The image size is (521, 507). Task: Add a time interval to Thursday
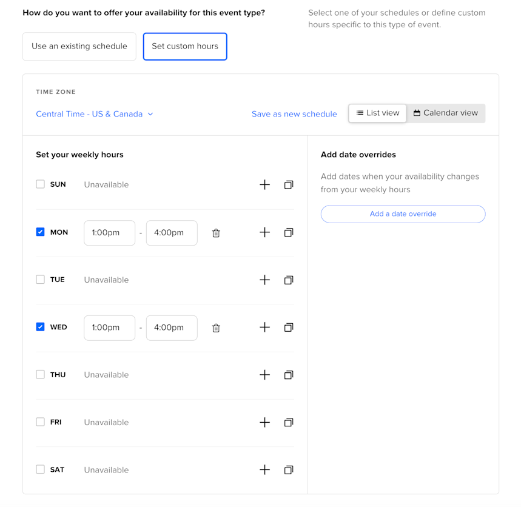coord(264,375)
